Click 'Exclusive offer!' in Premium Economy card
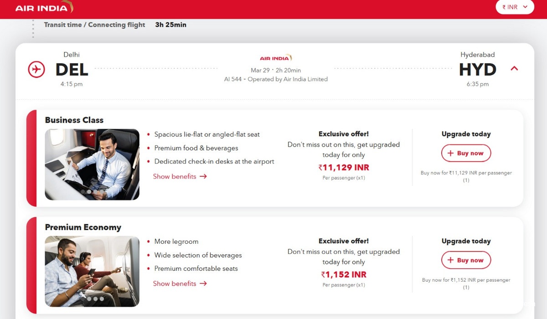Image resolution: width=547 pixels, height=319 pixels. pos(344,241)
